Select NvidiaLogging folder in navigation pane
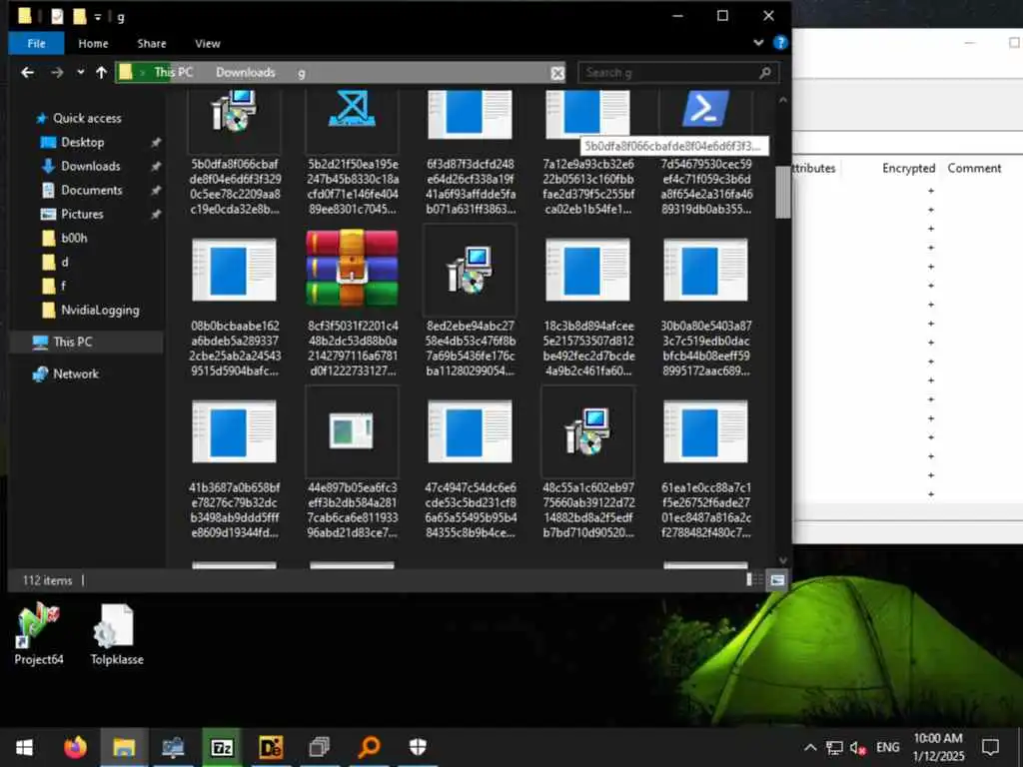The height and width of the screenshot is (767, 1023). 100,310
